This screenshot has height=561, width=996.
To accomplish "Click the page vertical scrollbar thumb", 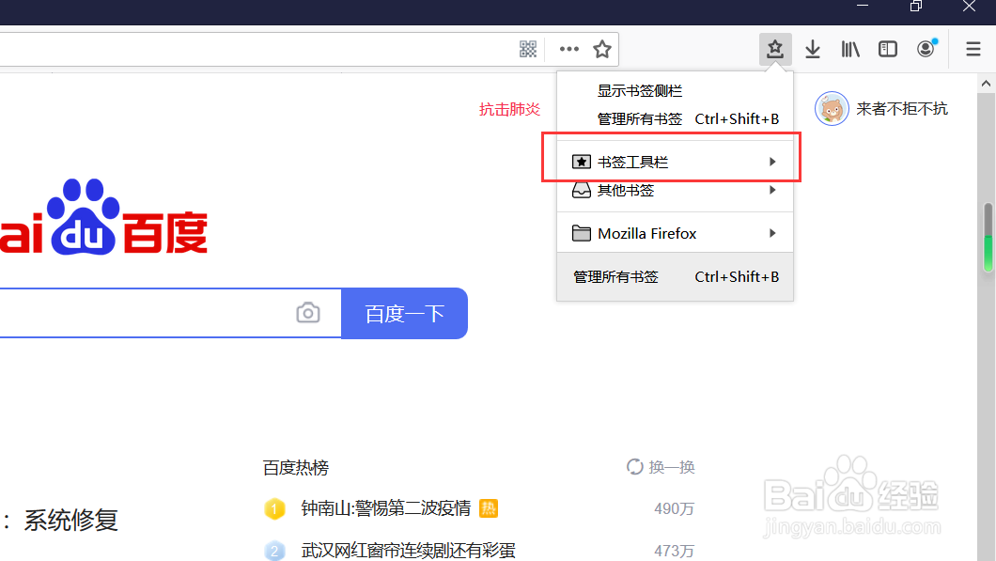I will [x=988, y=237].
